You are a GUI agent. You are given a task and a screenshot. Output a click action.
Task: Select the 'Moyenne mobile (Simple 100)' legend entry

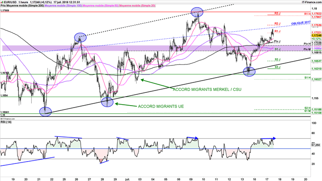[63, 6]
